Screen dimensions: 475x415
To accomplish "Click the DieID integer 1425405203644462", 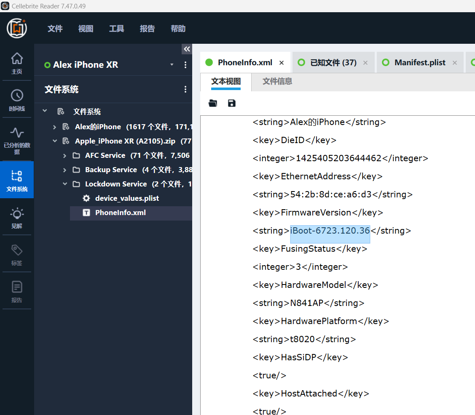I will click(x=338, y=158).
